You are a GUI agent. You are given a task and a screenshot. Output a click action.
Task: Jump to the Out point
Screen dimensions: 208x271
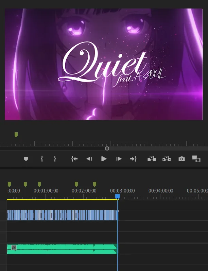click(x=133, y=159)
